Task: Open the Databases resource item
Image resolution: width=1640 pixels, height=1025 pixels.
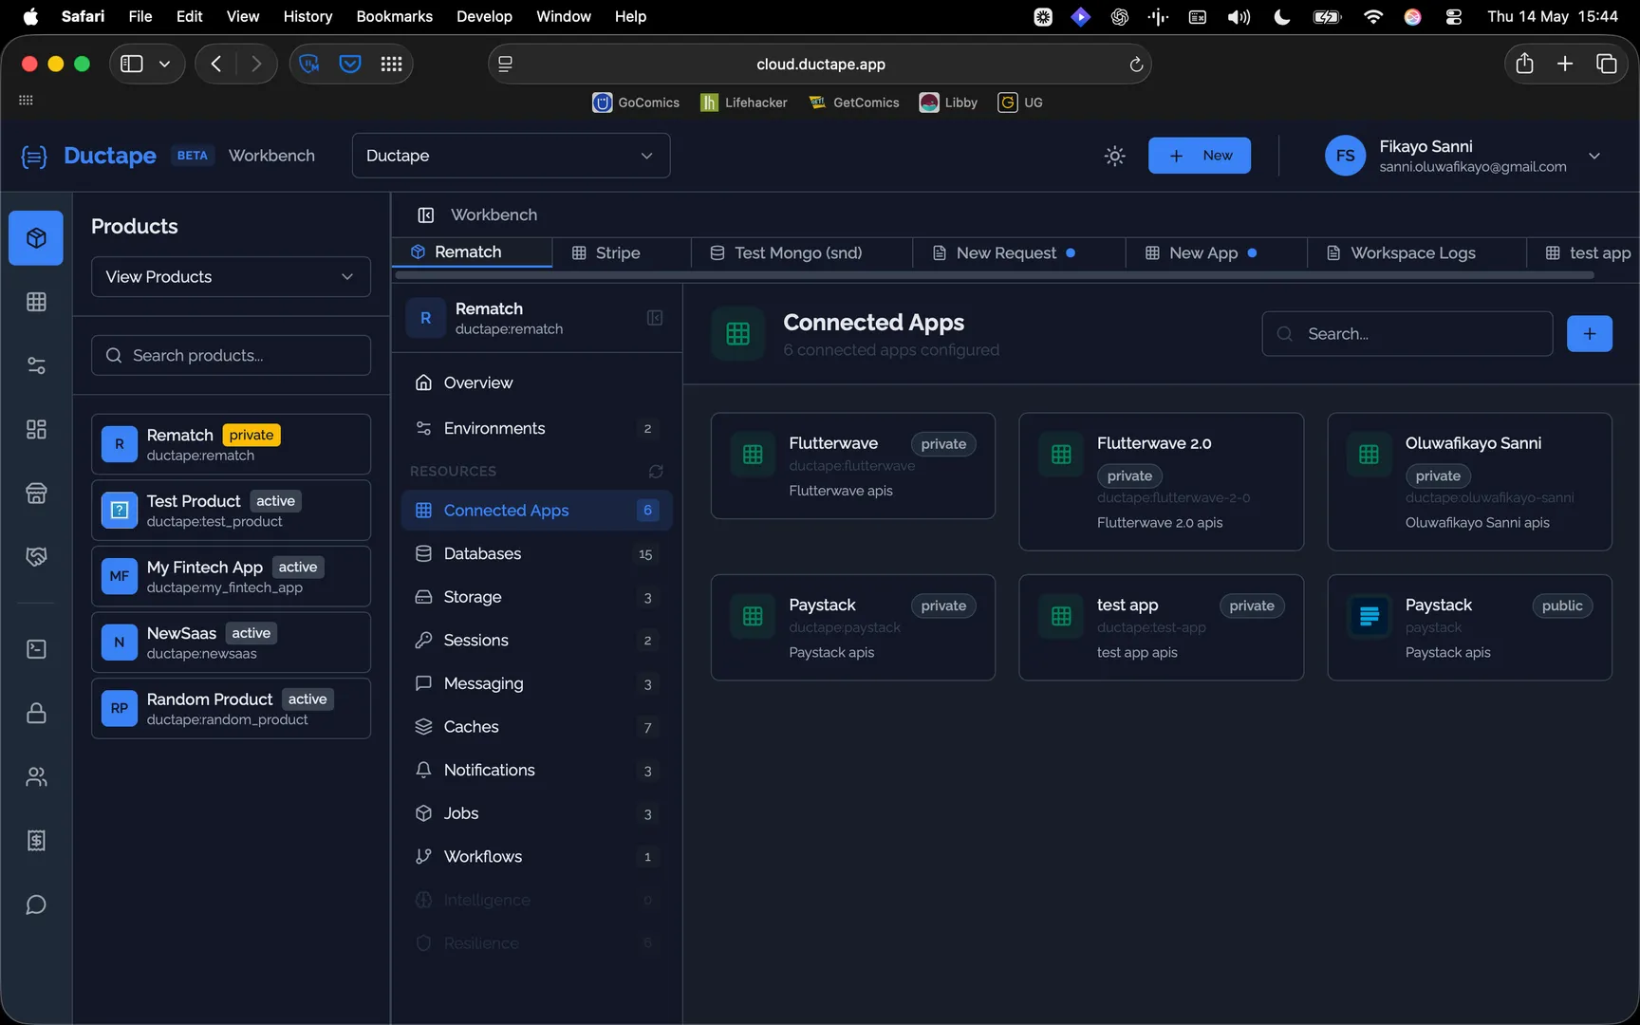Action: (536, 553)
